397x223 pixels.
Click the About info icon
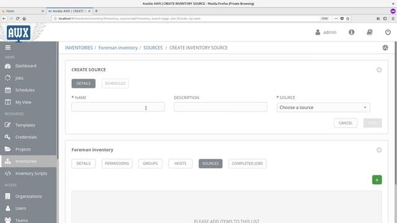point(352,32)
